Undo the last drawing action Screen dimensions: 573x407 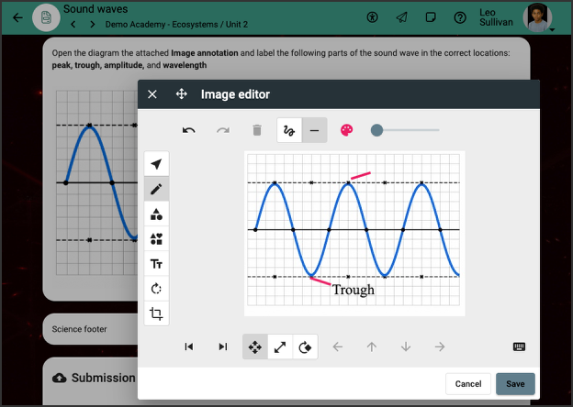coord(188,130)
